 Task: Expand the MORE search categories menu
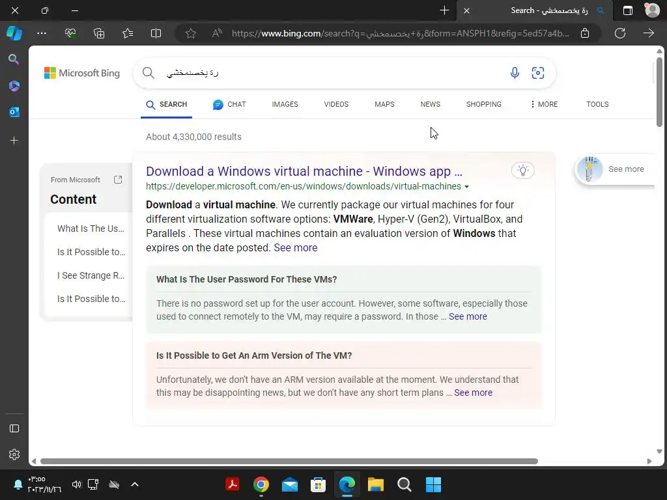tap(544, 104)
